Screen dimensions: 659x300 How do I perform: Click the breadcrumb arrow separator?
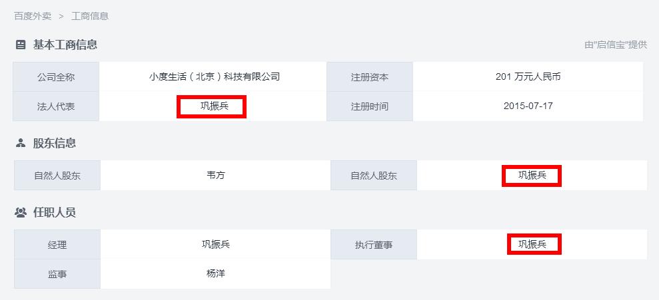pos(61,17)
